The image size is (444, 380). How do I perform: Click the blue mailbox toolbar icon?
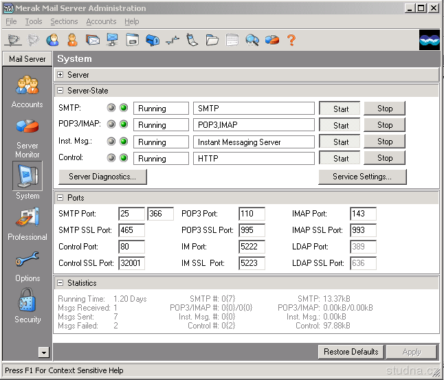153,40
